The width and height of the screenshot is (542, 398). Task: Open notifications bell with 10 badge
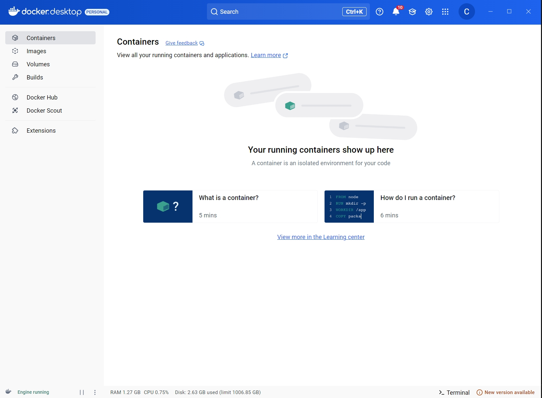396,12
